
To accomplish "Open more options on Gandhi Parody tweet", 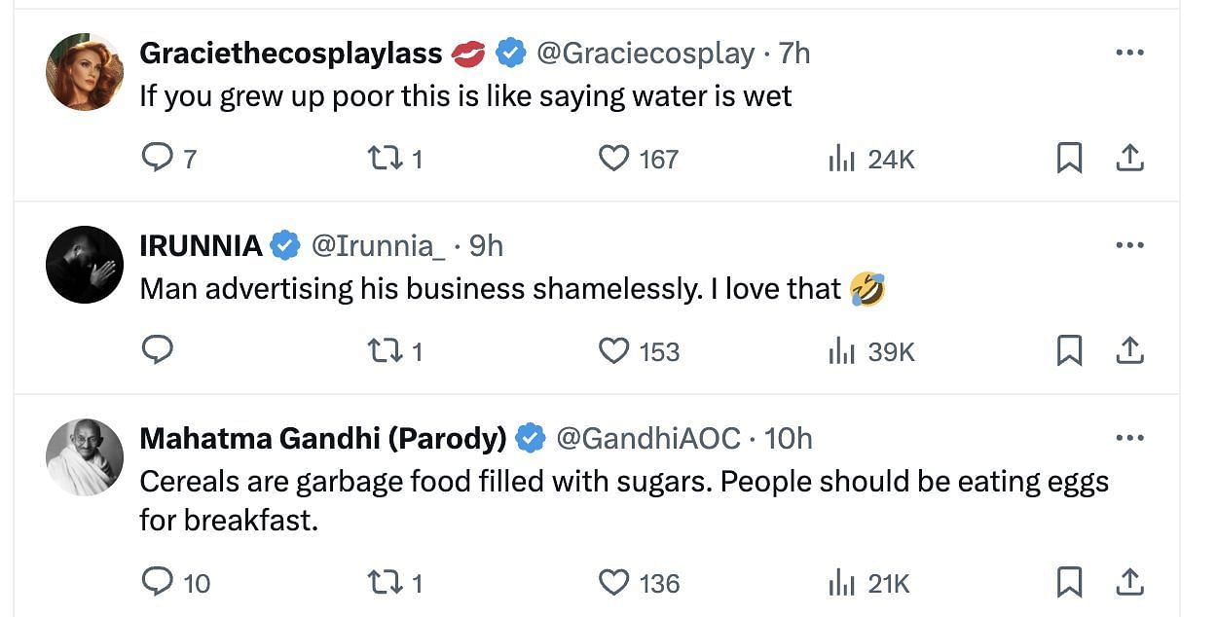I will 1129,438.
